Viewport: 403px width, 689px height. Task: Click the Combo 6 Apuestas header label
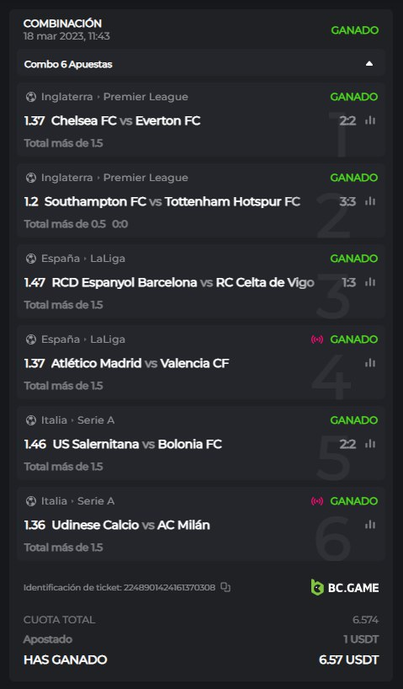pyautogui.click(x=68, y=64)
